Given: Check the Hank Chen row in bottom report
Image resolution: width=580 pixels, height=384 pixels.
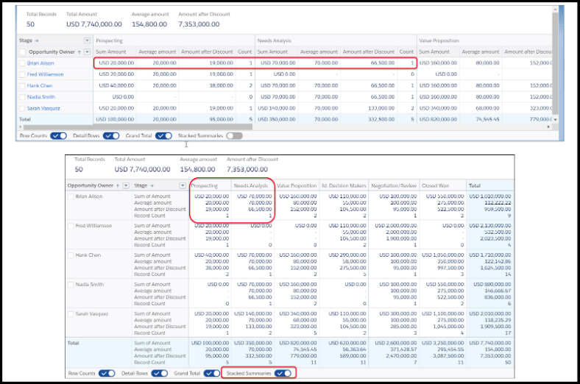Looking at the screenshot, I should coord(71,255).
